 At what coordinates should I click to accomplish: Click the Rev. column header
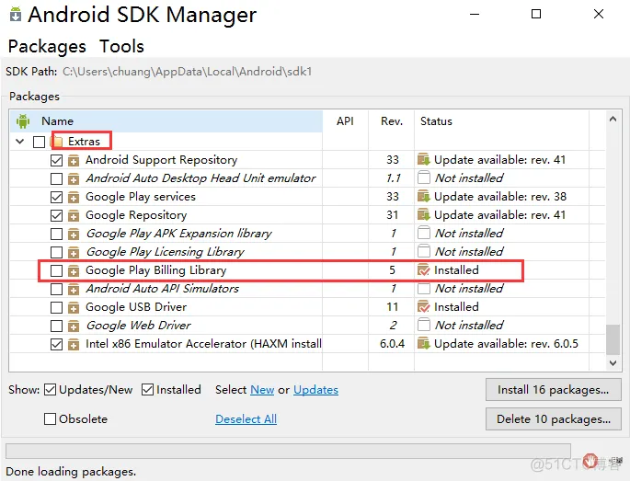coord(392,121)
